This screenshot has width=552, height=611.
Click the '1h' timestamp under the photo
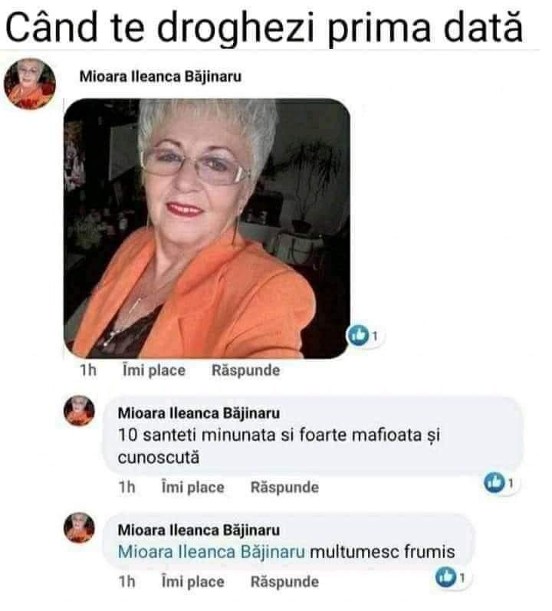pos(88,370)
